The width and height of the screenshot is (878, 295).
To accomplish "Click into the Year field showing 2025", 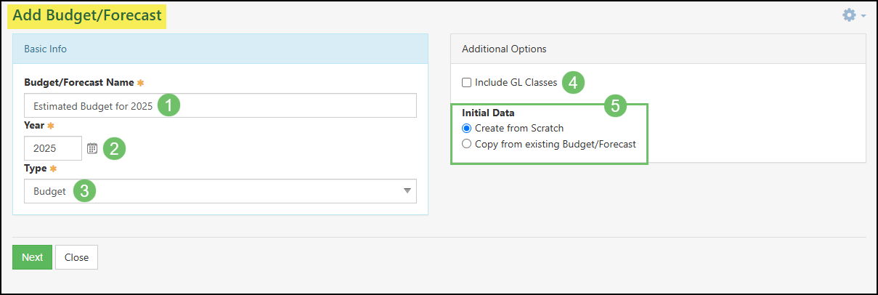I will 53,148.
